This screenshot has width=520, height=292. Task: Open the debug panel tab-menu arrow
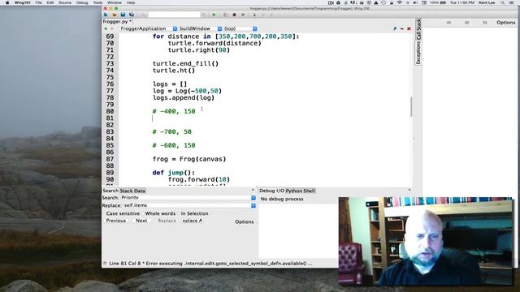(409, 190)
